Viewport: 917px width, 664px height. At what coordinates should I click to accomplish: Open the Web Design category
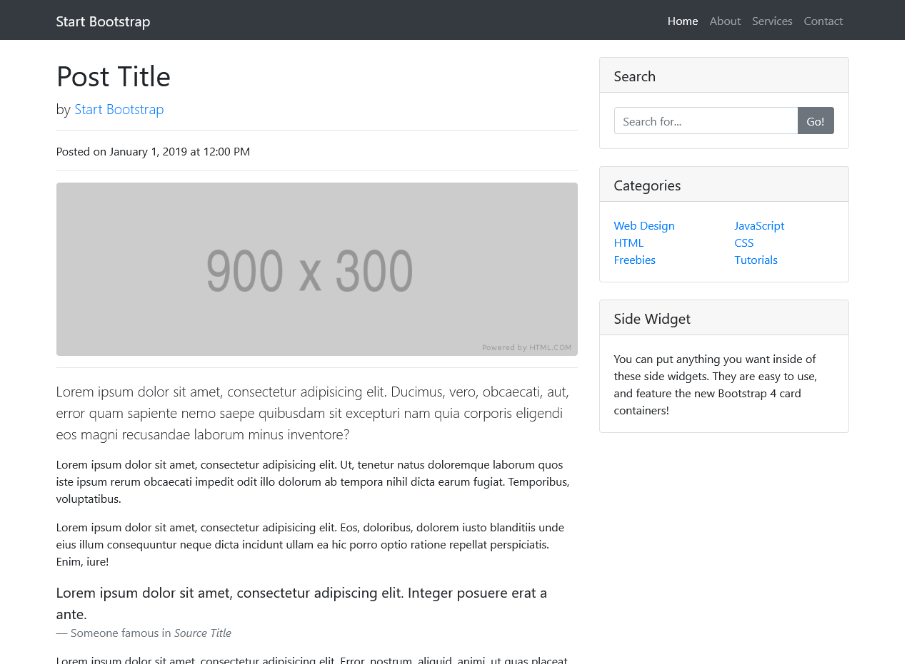coord(643,225)
